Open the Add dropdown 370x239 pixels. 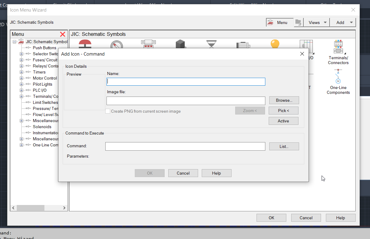point(343,22)
